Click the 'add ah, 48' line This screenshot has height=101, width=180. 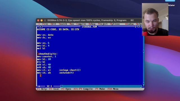[x=44, y=67]
